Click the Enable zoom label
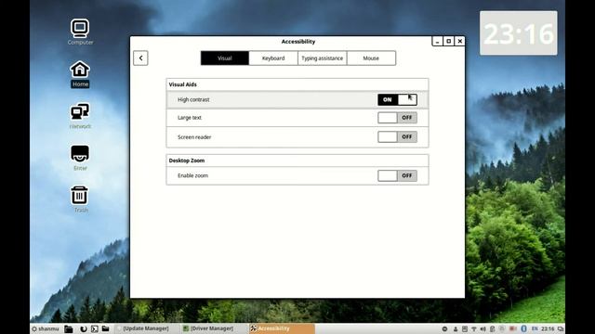 (x=192, y=175)
